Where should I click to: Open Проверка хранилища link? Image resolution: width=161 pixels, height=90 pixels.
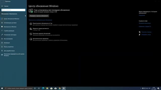pyautogui.click(x=145, y=23)
